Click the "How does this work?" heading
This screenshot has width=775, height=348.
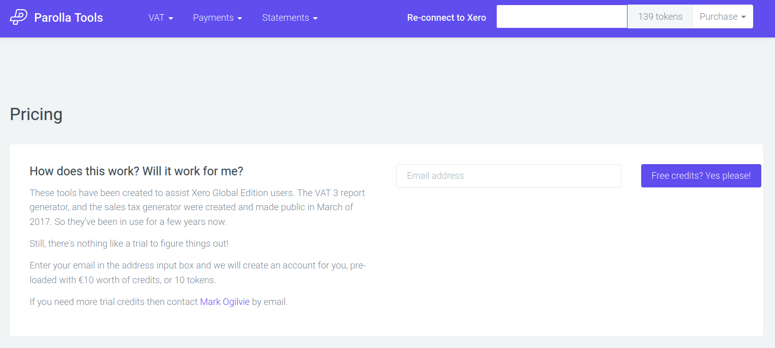tap(136, 171)
